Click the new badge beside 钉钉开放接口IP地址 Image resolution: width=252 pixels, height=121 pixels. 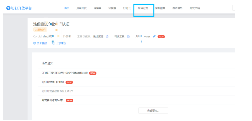click(x=69, y=82)
